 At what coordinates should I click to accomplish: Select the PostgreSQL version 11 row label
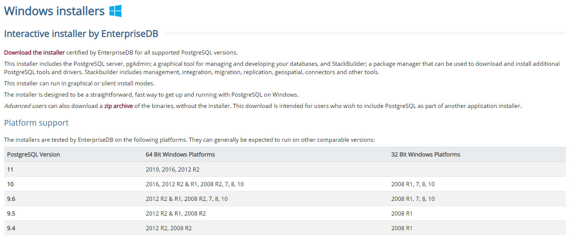[10, 170]
